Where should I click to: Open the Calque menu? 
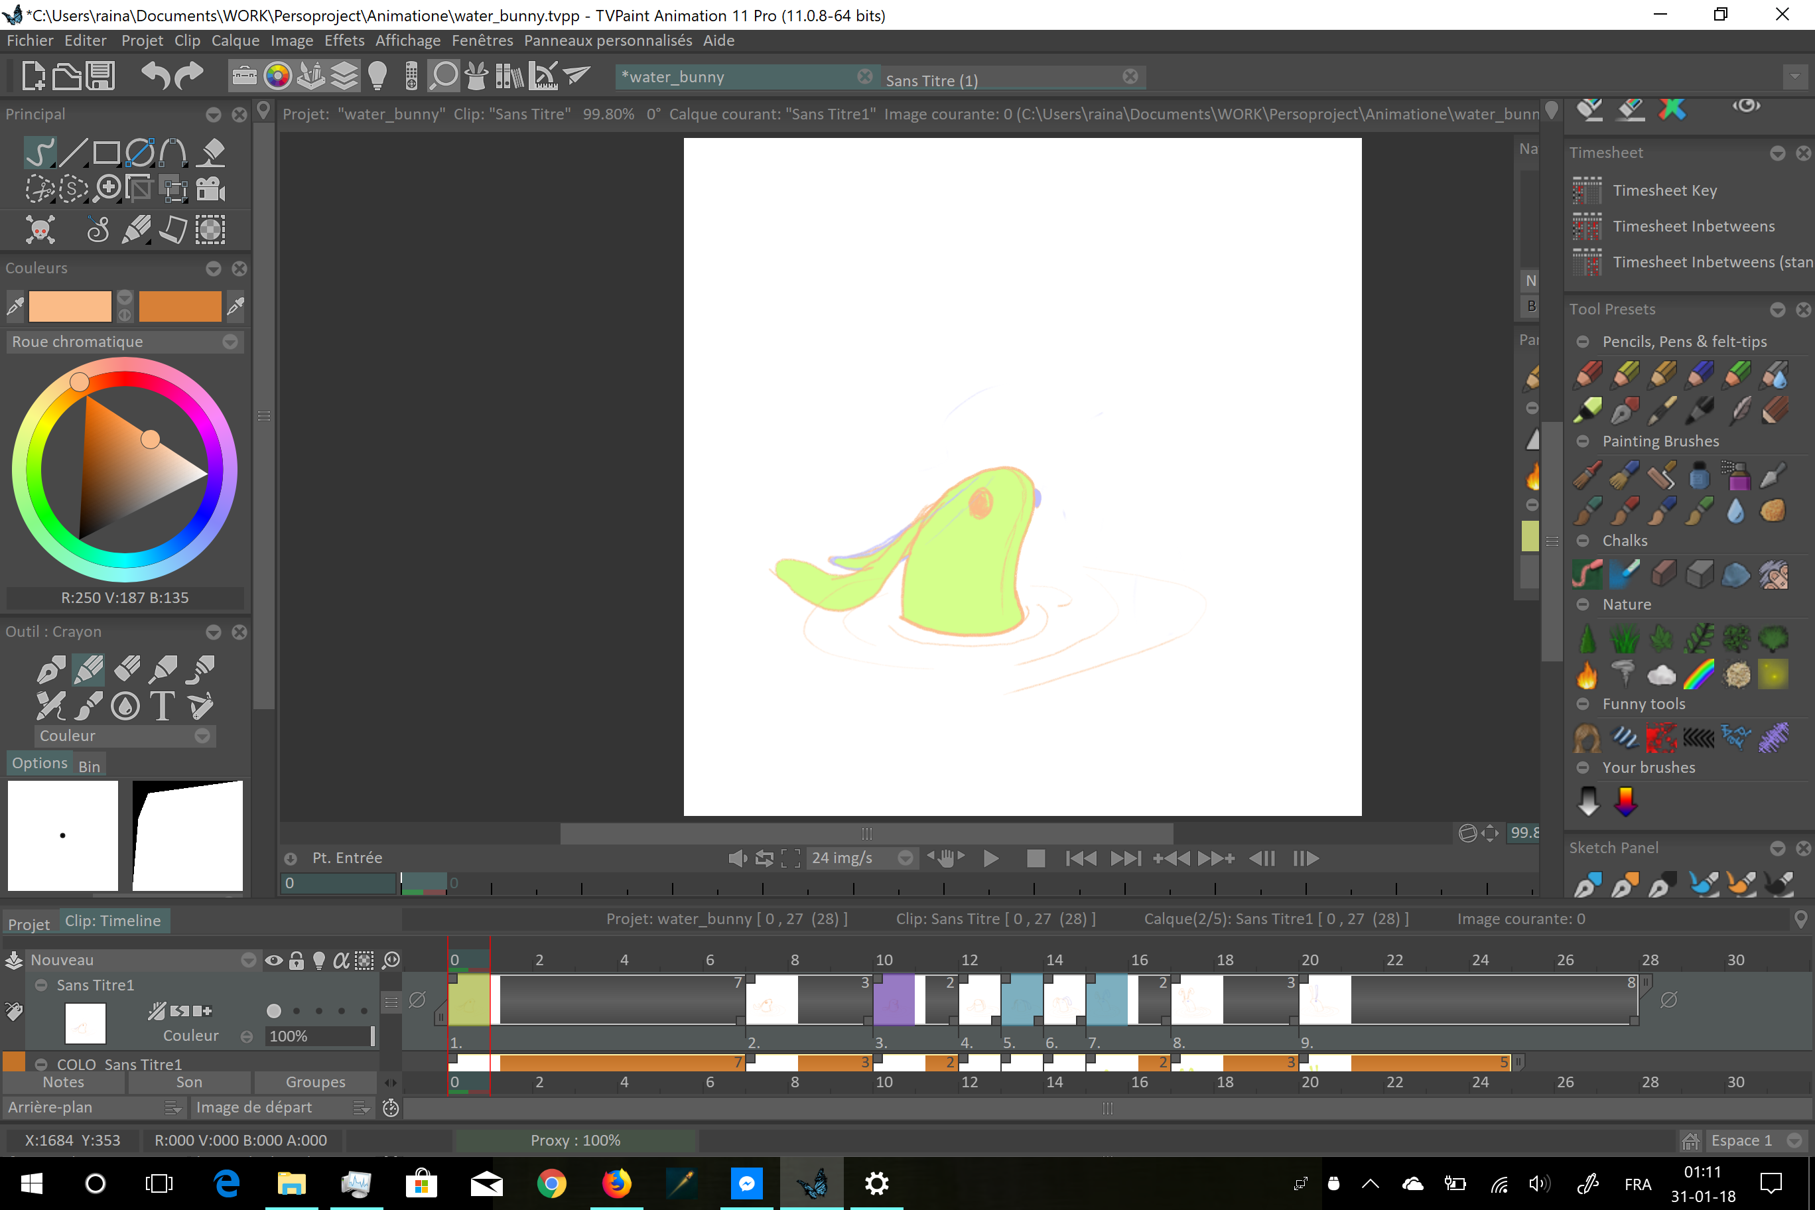(235, 40)
